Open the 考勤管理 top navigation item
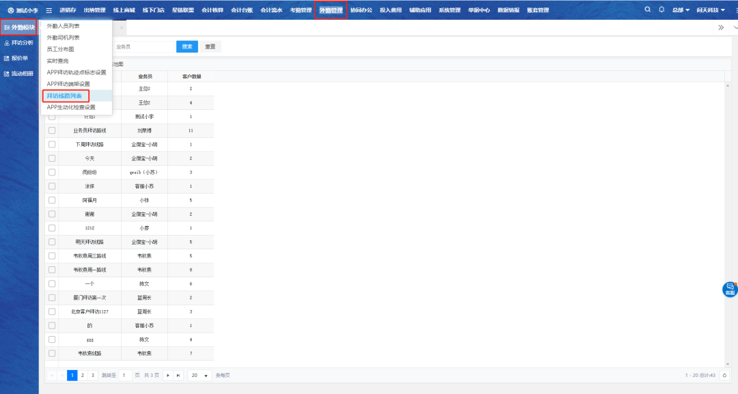 click(301, 10)
